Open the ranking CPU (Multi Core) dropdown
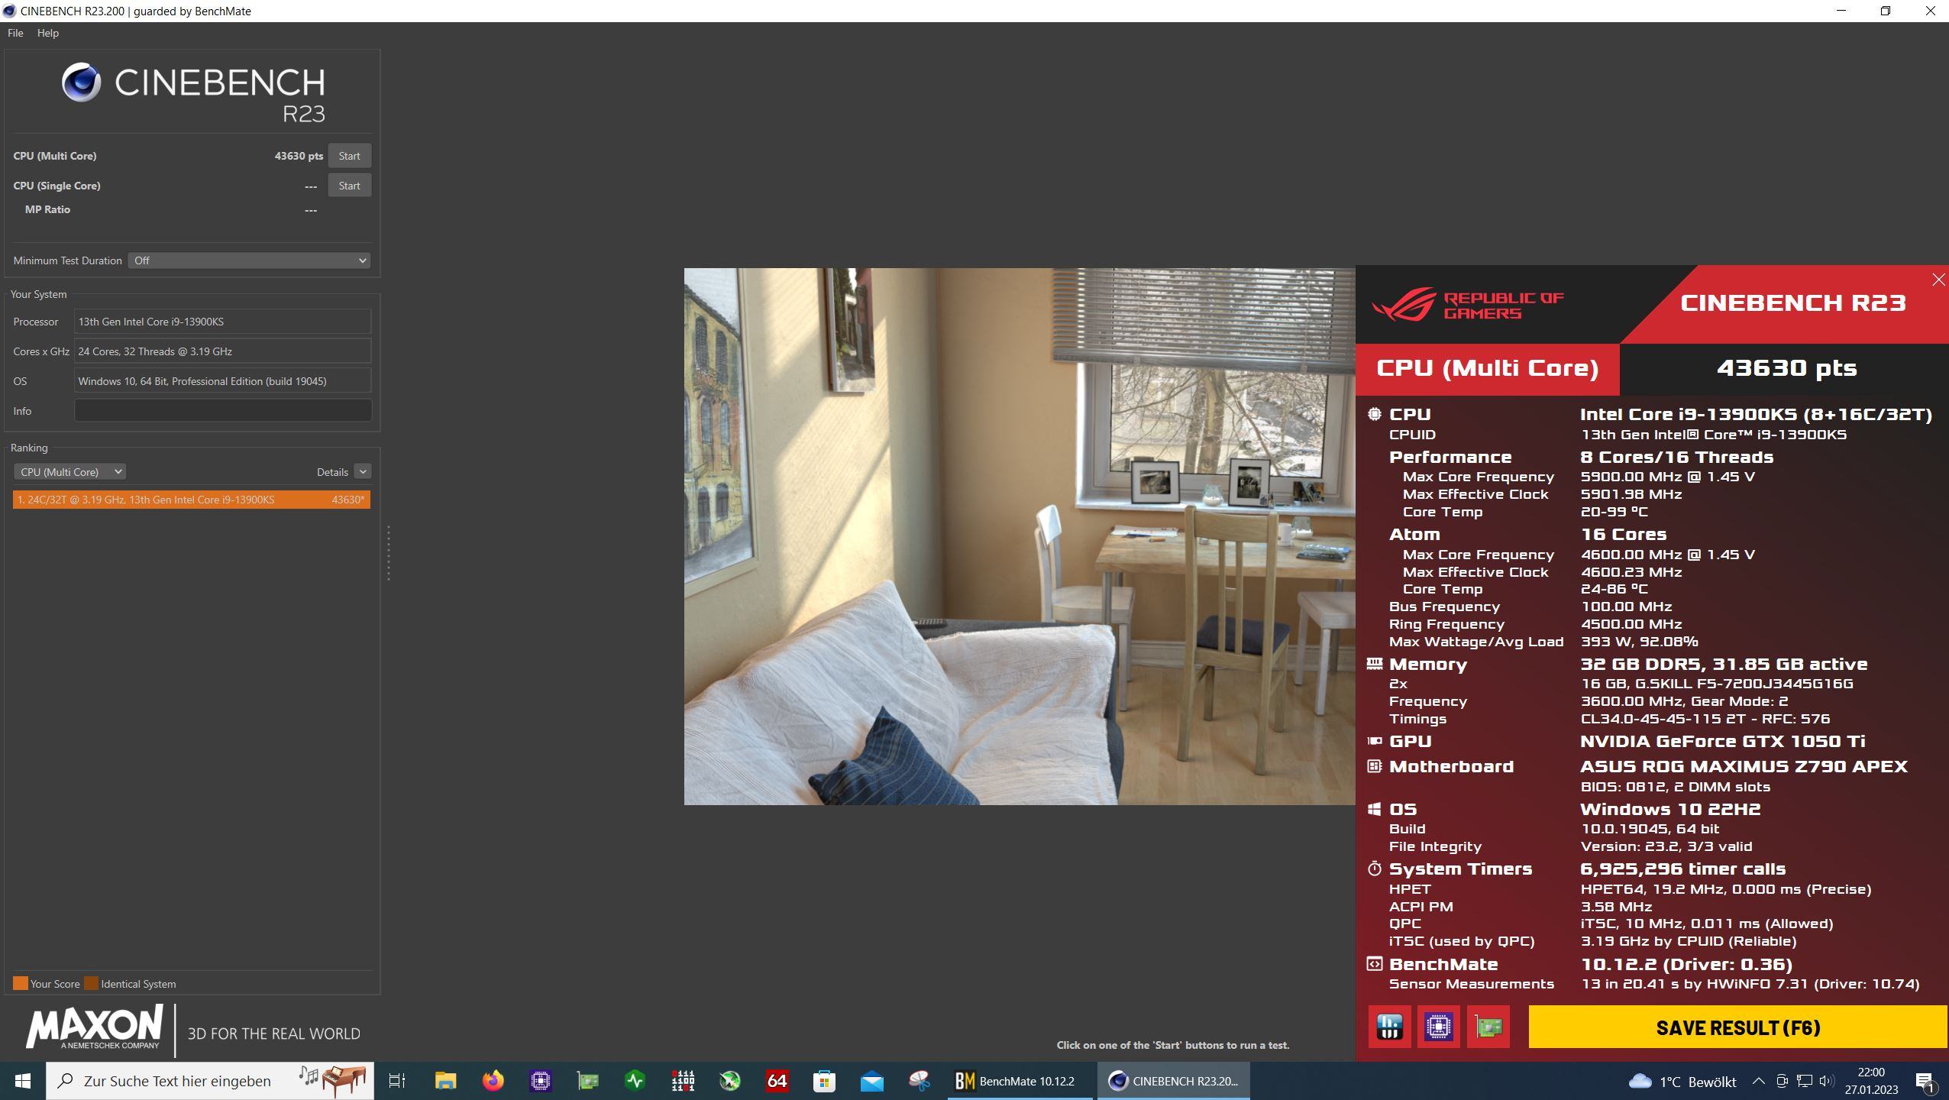This screenshot has width=1949, height=1100. 69,472
